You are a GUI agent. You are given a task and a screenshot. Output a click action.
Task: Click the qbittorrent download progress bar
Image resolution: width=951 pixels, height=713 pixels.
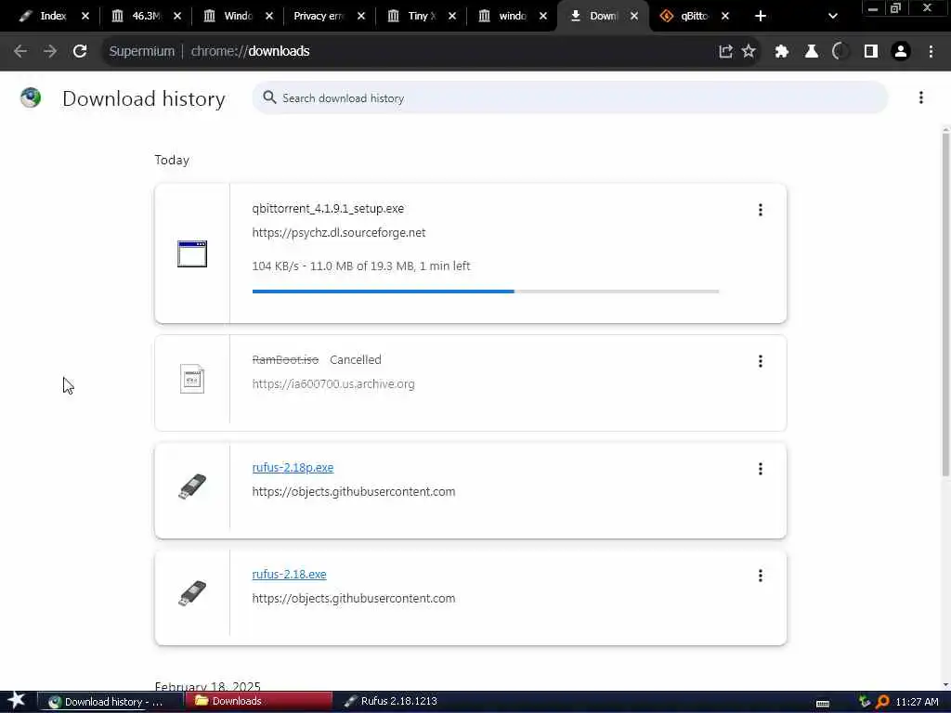(x=486, y=292)
